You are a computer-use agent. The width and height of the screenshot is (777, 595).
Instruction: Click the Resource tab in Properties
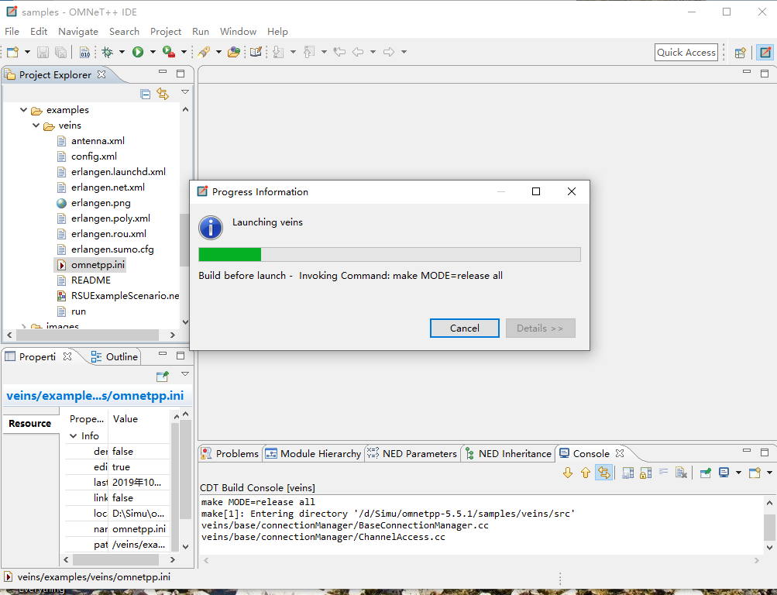30,424
